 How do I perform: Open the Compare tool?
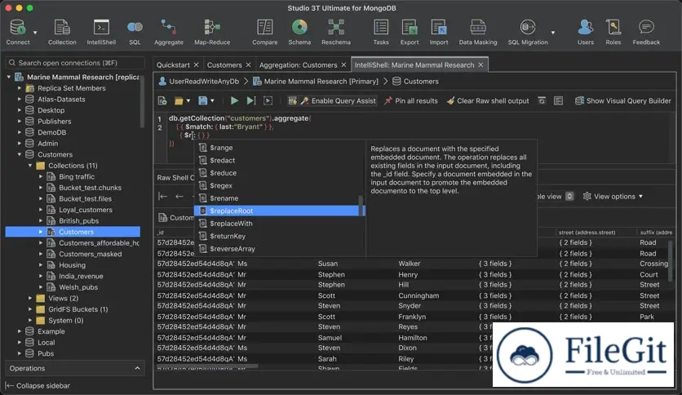coord(264,32)
